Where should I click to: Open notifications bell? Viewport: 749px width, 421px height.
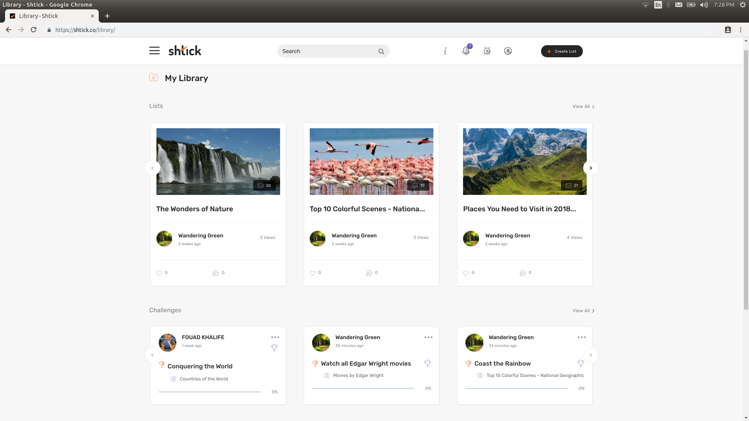[x=466, y=51]
